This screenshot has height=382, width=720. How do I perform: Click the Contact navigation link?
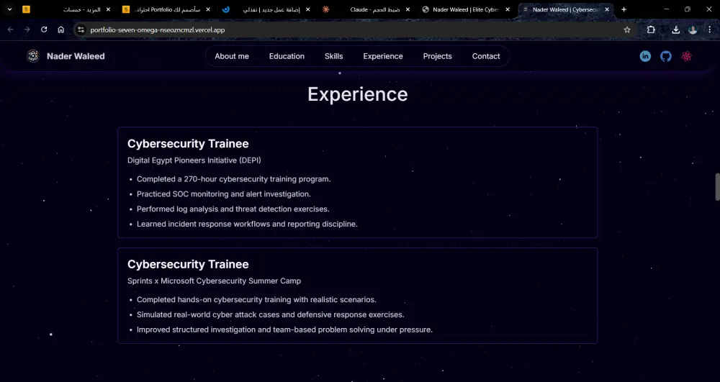486,56
